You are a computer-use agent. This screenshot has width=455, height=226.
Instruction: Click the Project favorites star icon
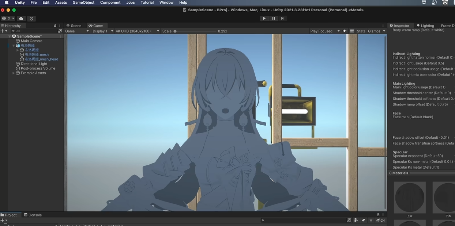pos(371,221)
